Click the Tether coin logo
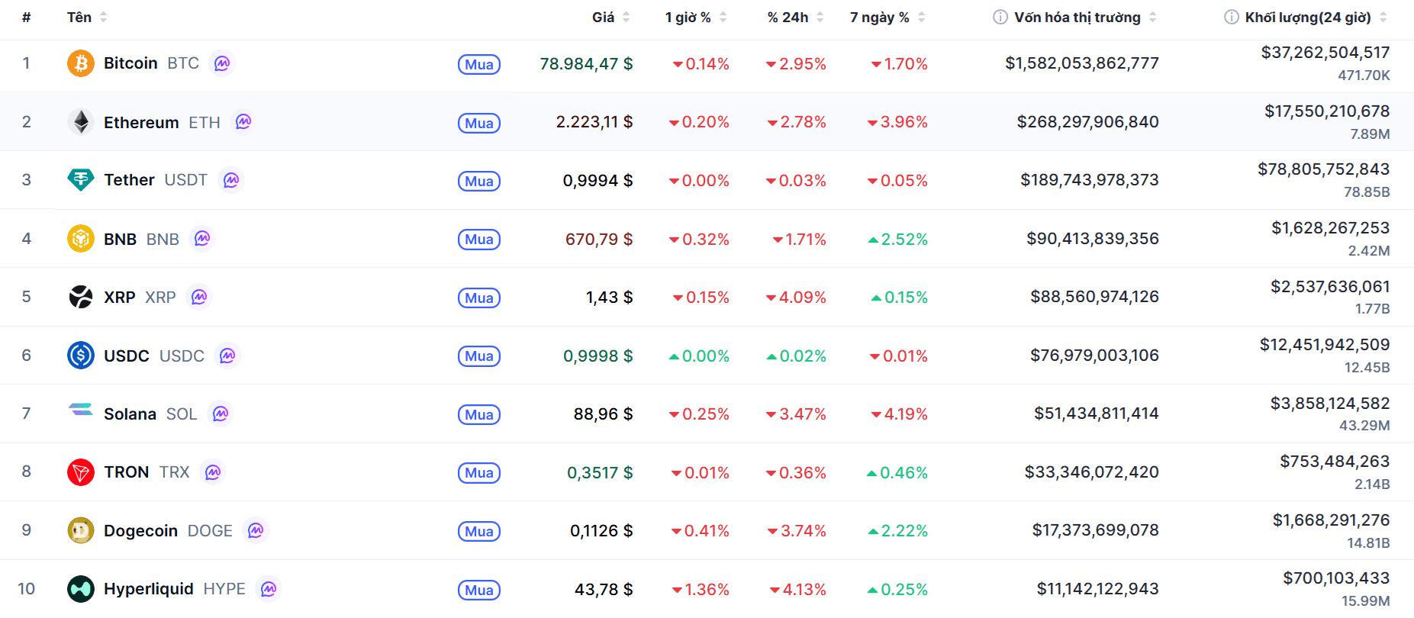This screenshot has height=618, width=1414. (x=81, y=180)
